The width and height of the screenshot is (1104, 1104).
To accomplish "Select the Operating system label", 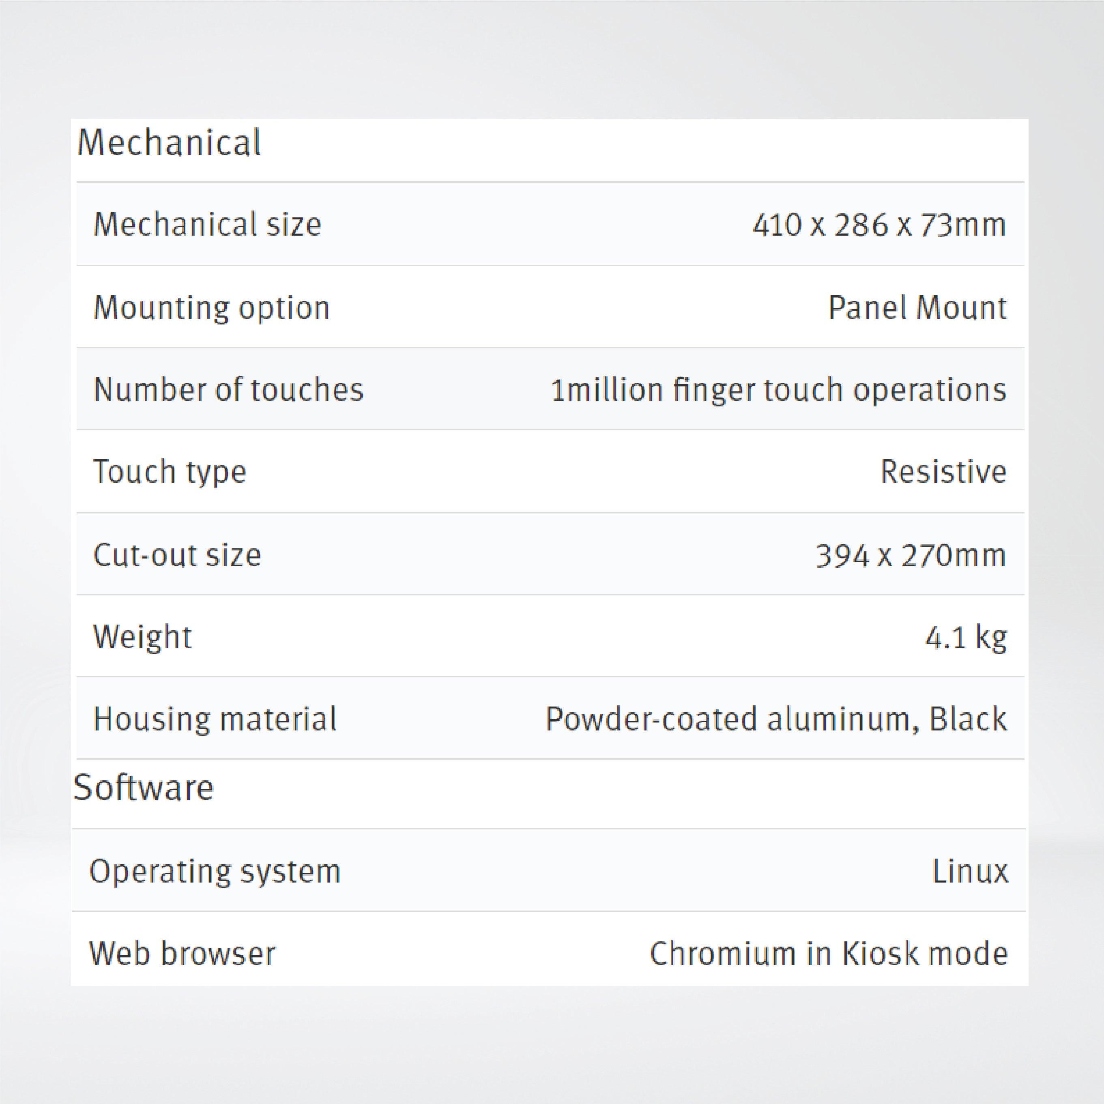I will tap(215, 872).
